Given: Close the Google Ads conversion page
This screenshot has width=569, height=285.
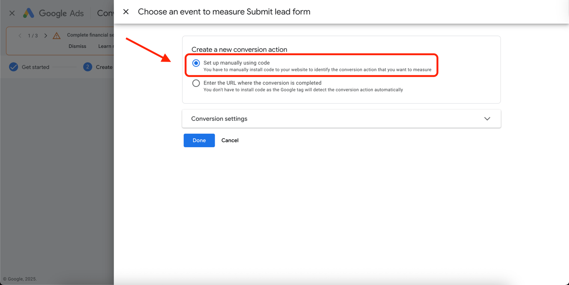Looking at the screenshot, I should point(12,13).
